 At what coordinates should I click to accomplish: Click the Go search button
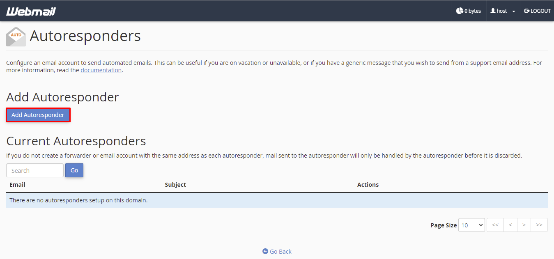(74, 170)
